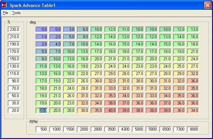Open the Tools menu

[16, 13]
